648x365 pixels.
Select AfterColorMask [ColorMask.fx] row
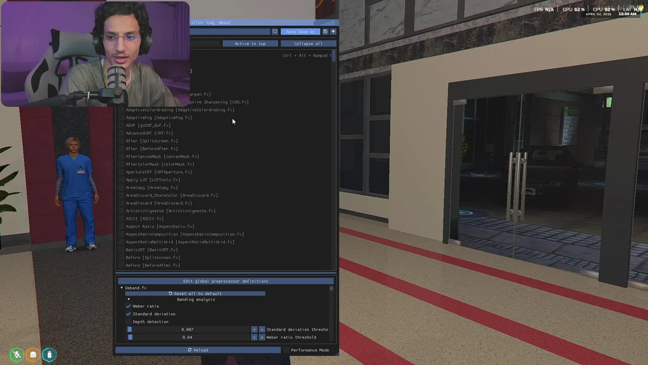160,164
